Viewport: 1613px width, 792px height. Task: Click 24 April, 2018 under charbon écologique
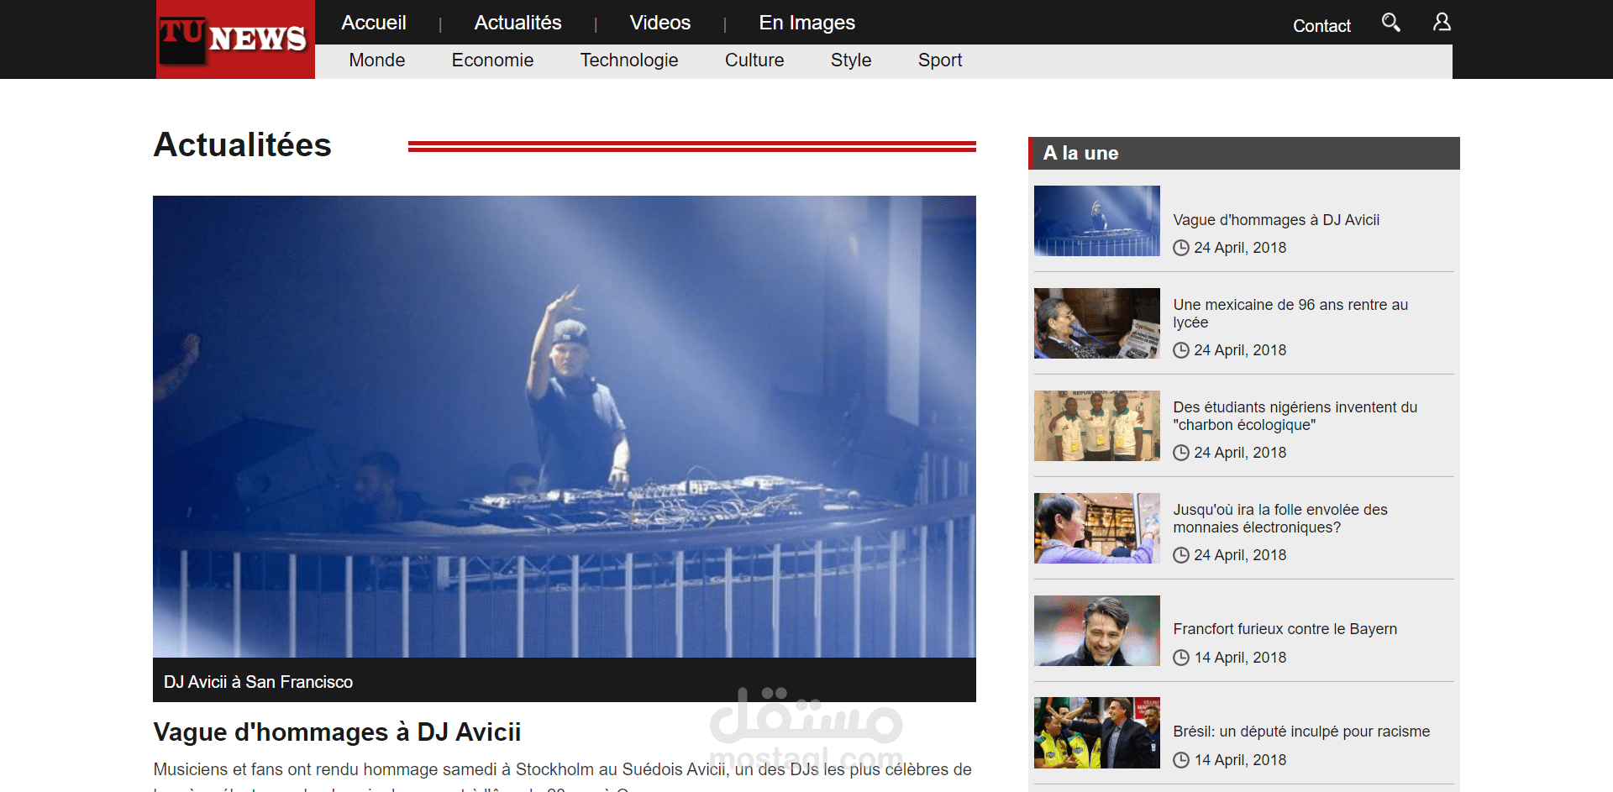[1240, 453]
